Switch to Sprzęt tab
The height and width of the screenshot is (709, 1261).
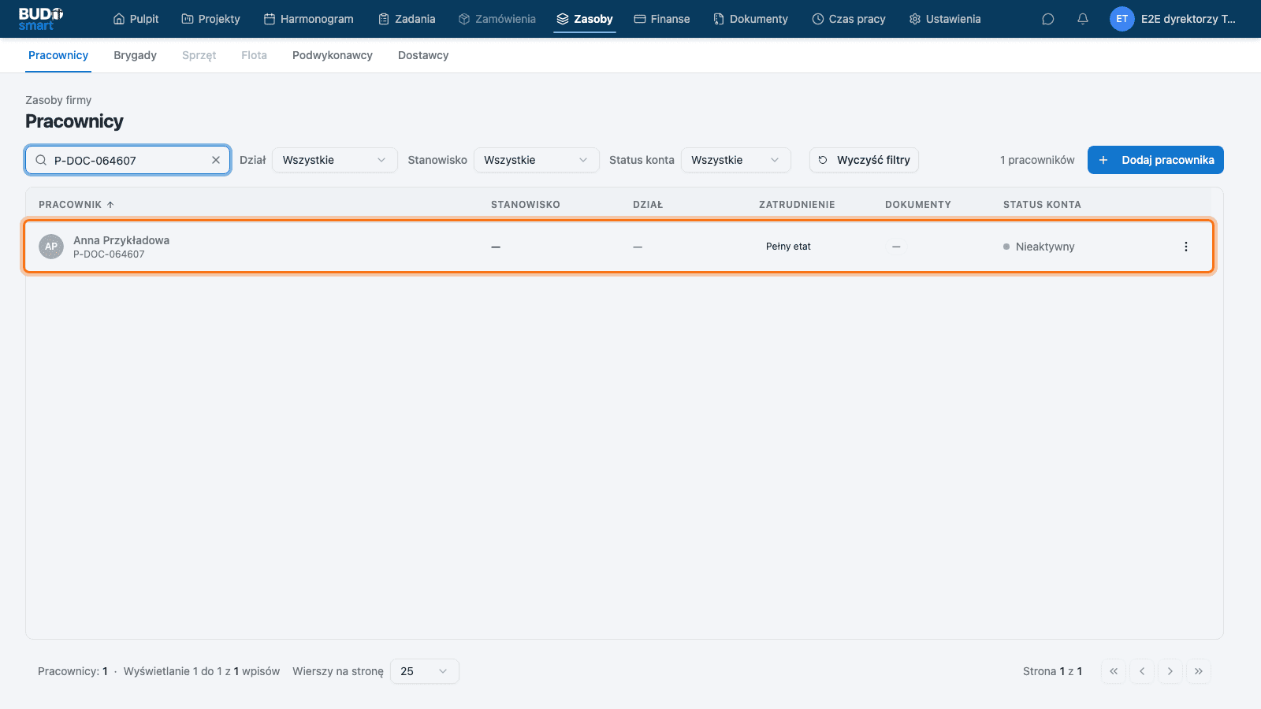click(x=199, y=55)
